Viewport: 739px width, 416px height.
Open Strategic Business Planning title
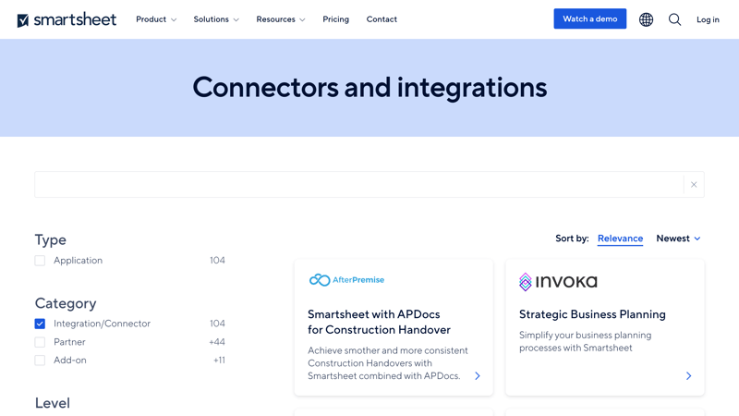point(592,314)
